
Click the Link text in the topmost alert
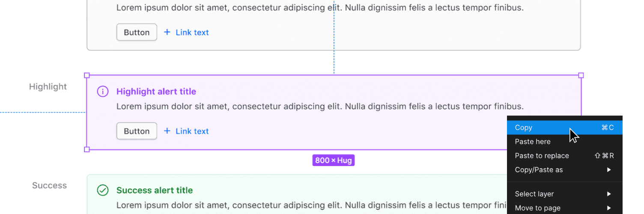[192, 32]
